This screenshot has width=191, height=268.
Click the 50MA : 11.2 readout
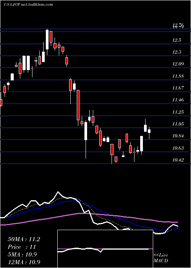tap(24, 239)
